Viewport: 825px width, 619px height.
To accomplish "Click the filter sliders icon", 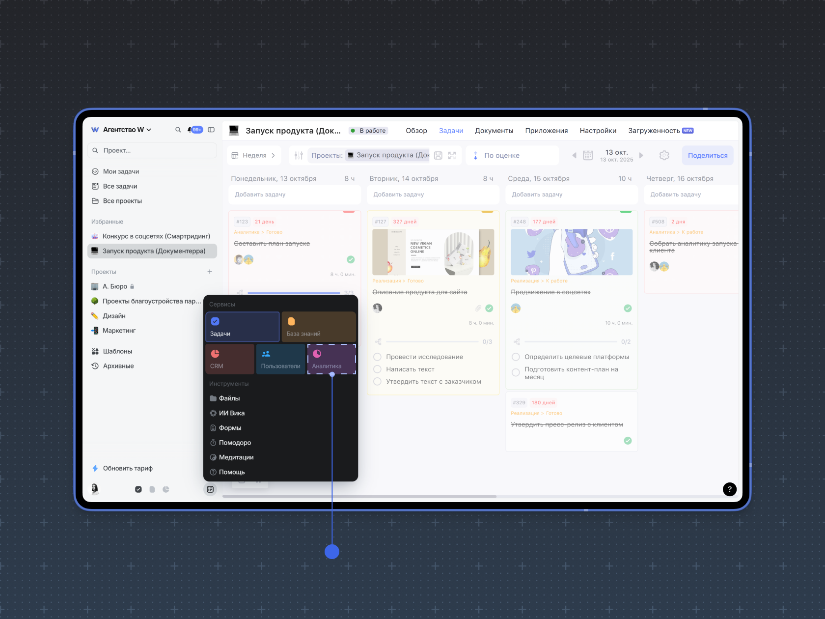I will [x=299, y=155].
